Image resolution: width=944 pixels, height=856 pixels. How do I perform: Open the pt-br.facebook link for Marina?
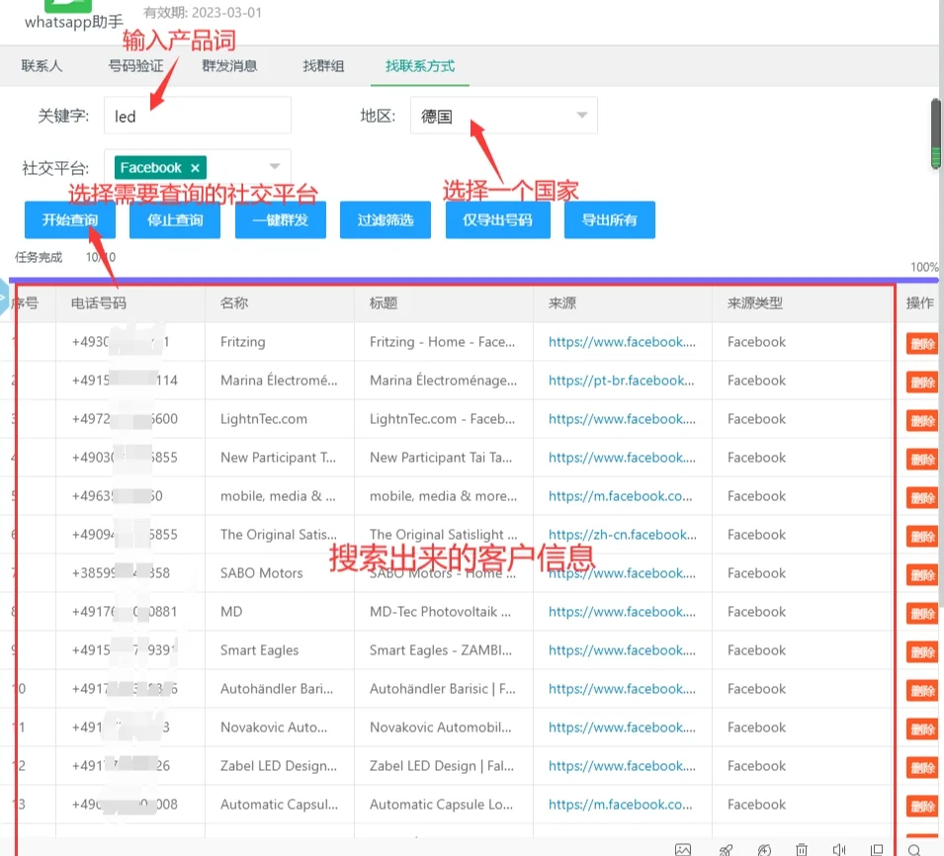[622, 381]
